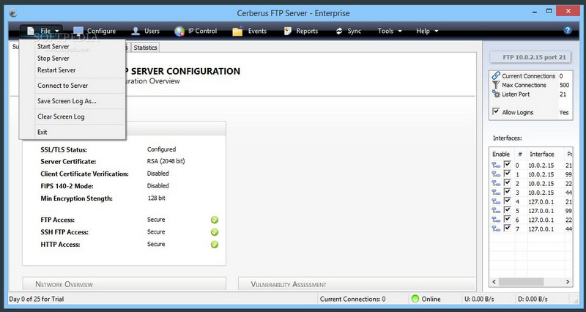This screenshot has width=586, height=312.
Task: Click the green check beside HTTP Access
Action: pyautogui.click(x=215, y=245)
